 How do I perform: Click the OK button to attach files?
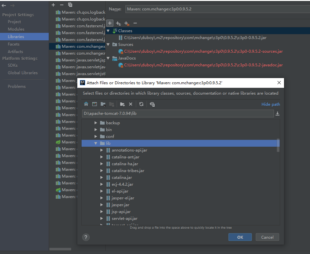(x=240, y=237)
